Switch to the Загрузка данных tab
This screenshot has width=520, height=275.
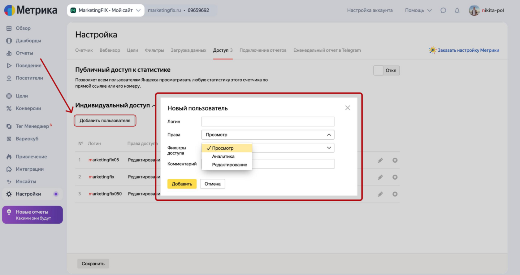coord(188,50)
